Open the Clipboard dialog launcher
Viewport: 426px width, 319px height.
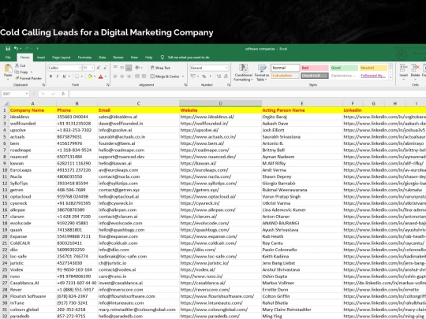(43, 85)
